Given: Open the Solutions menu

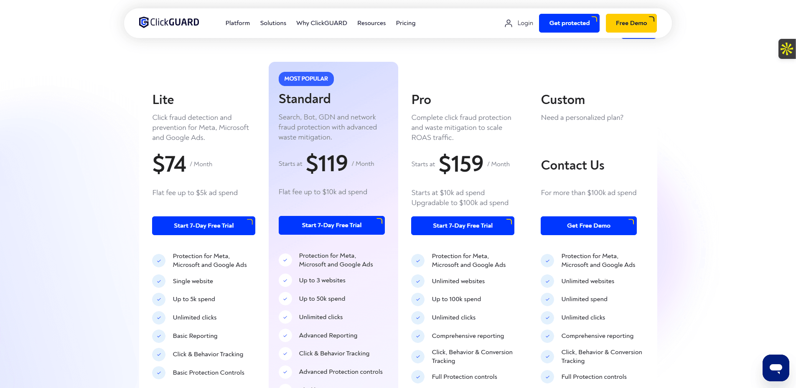Looking at the screenshot, I should click(x=273, y=23).
